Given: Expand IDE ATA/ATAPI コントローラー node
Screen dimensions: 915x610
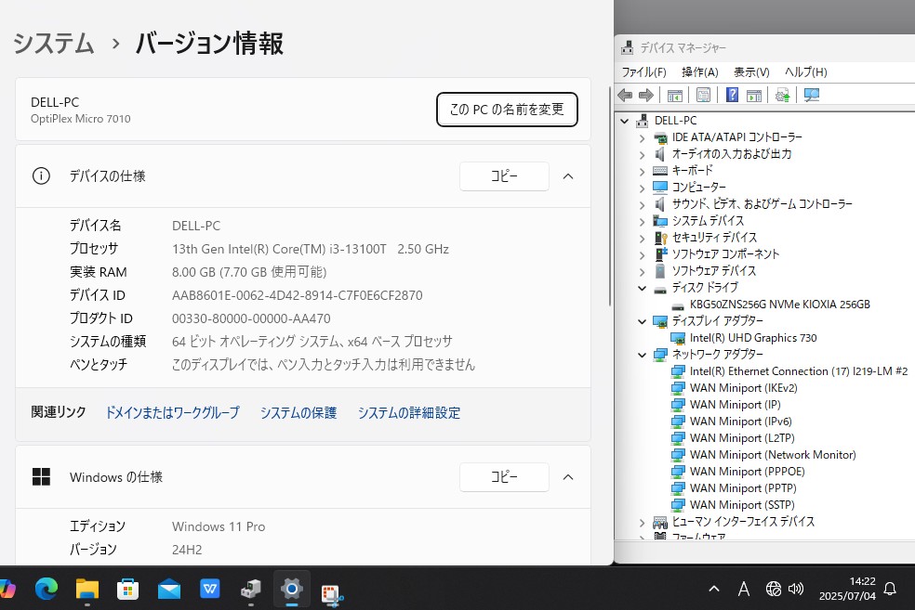Looking at the screenshot, I should point(642,138).
